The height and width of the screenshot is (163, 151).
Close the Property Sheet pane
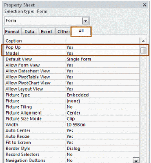tap(144, 5)
